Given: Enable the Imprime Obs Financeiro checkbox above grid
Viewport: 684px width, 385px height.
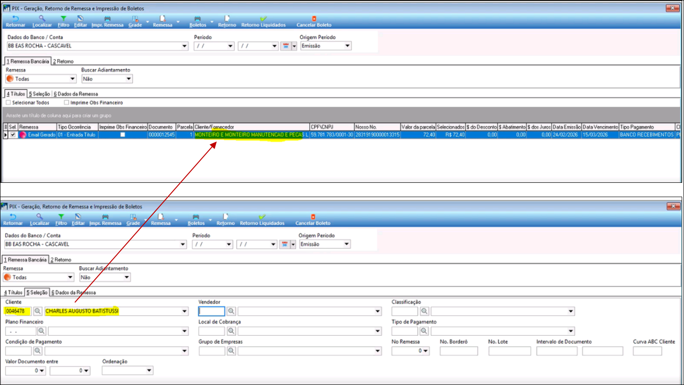Looking at the screenshot, I should coord(67,103).
